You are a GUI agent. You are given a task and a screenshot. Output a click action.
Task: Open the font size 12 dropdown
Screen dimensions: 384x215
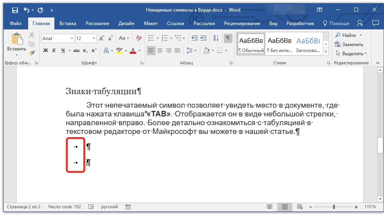point(94,39)
